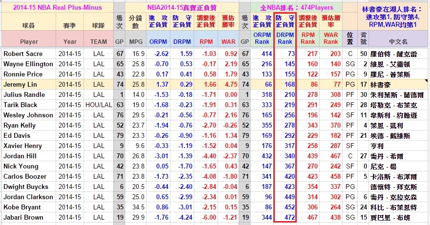Select the DRPM Rank column header
This screenshot has width=430, height=225.
(x=285, y=38)
